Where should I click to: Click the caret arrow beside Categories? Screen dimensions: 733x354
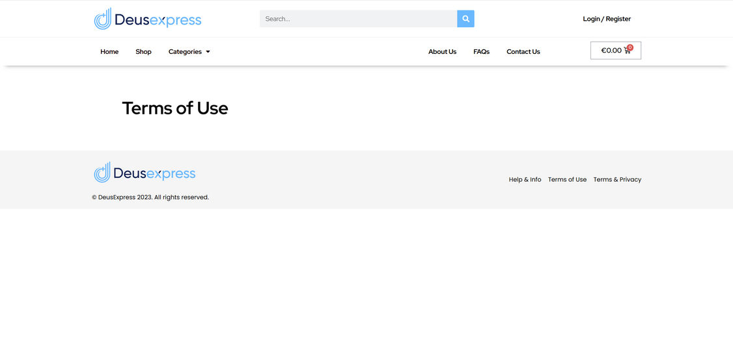tap(208, 52)
